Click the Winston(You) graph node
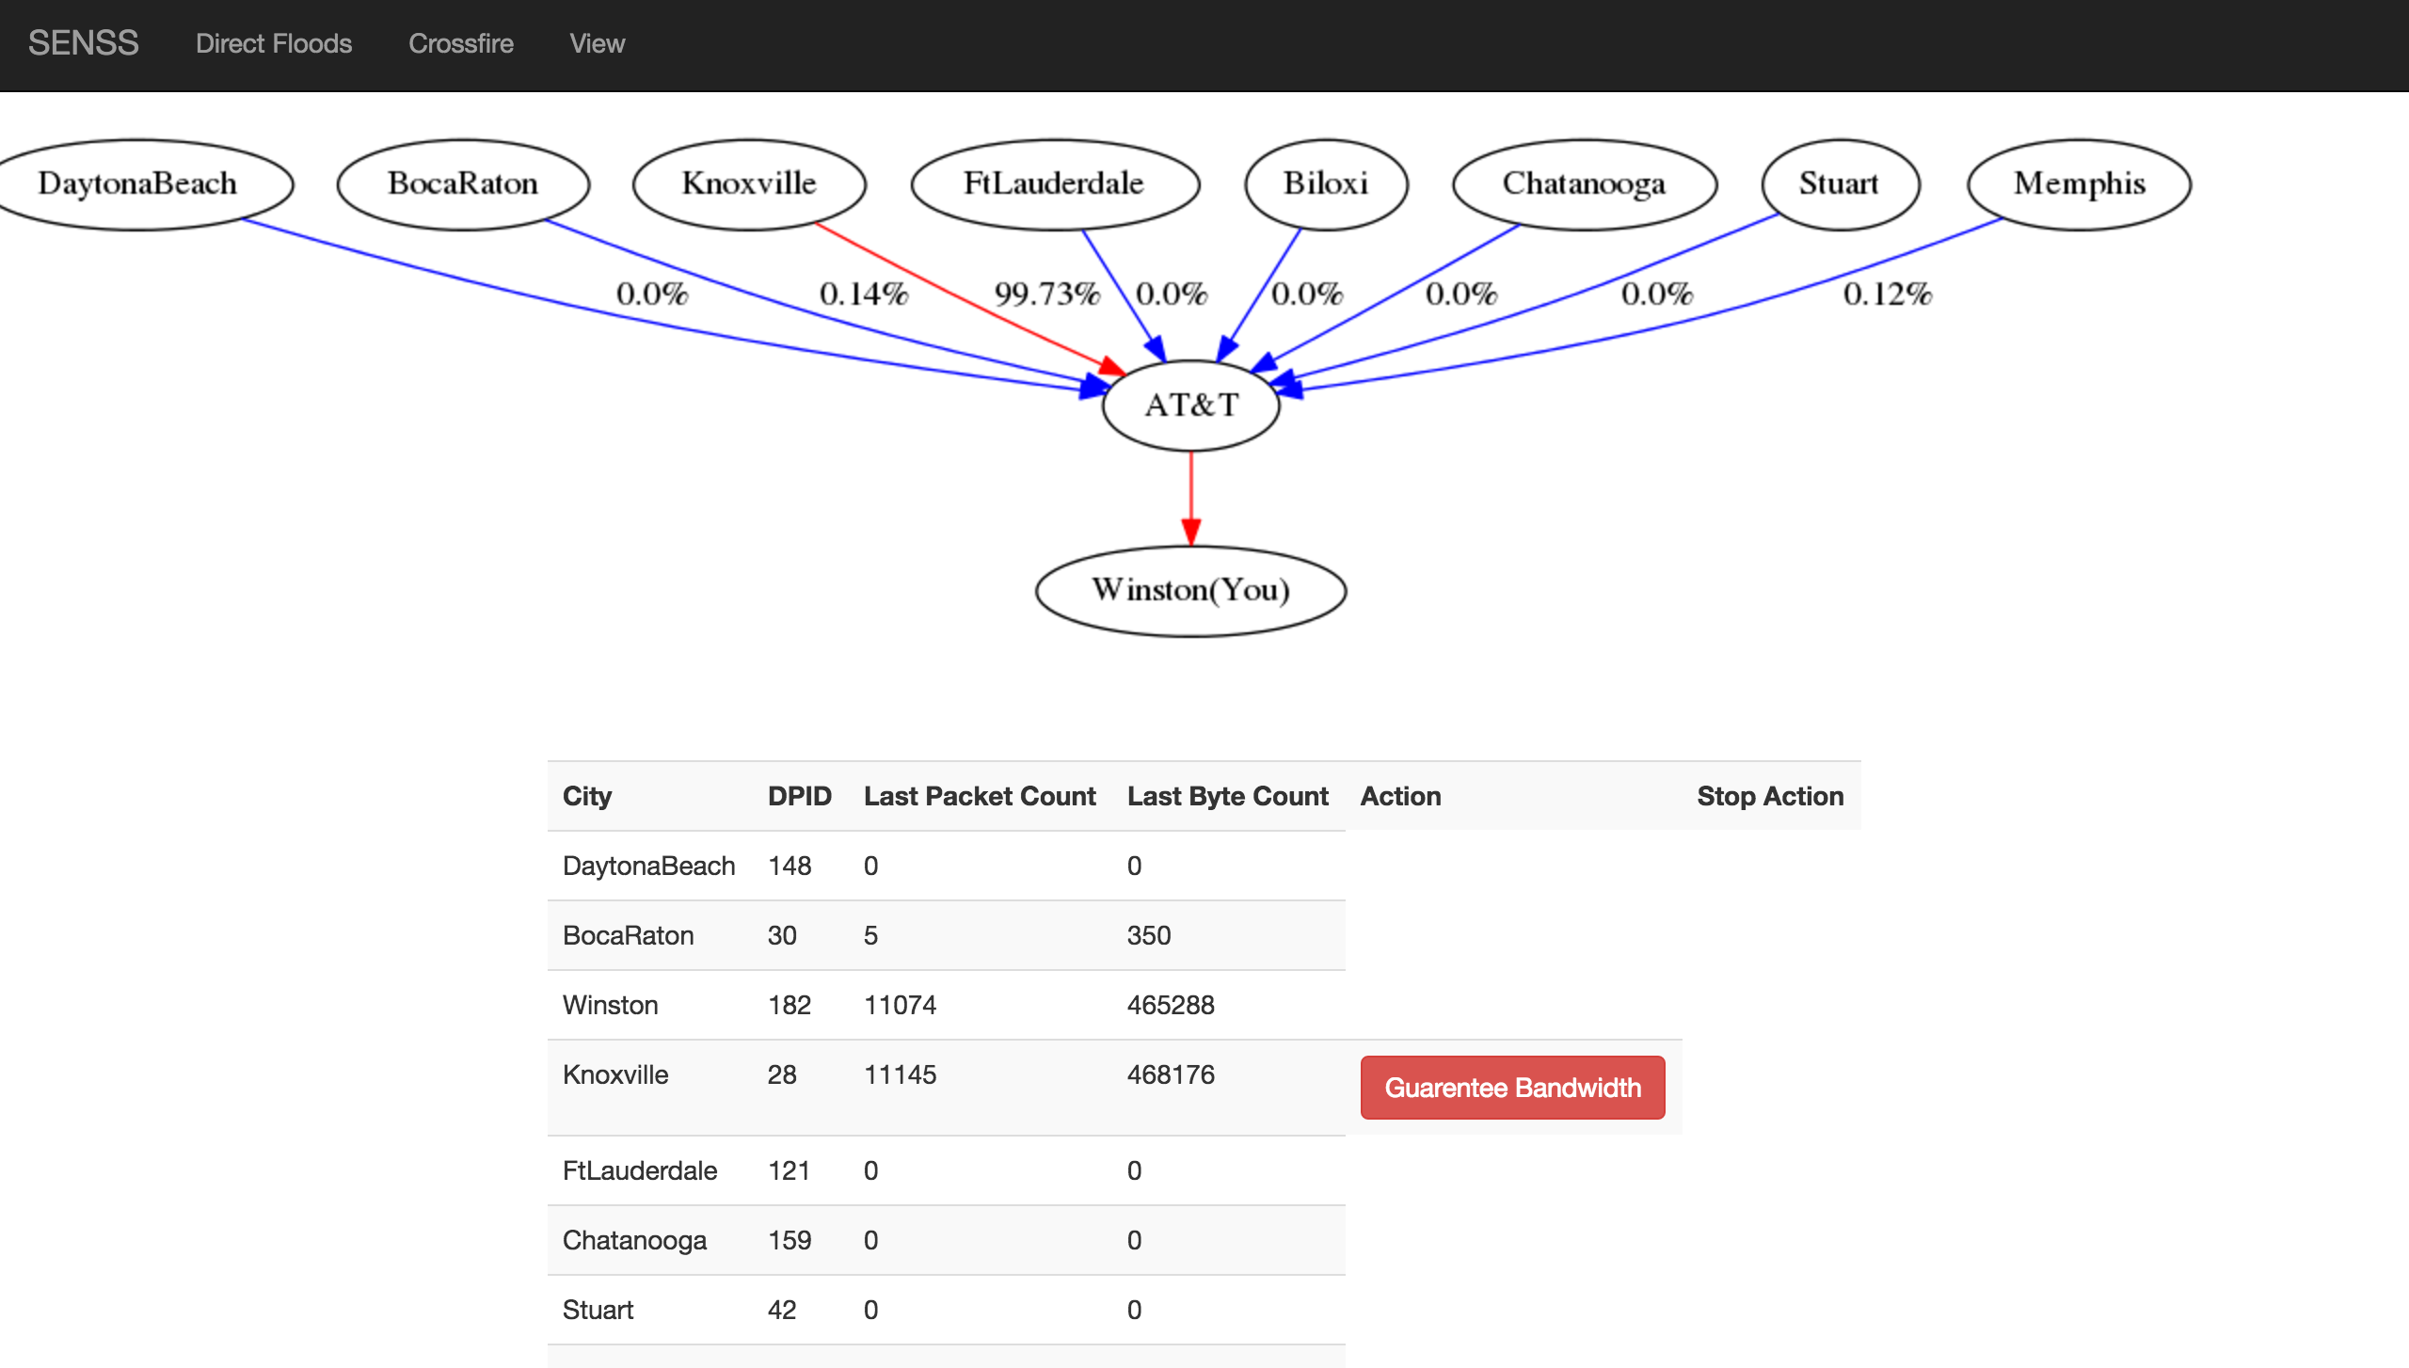The height and width of the screenshot is (1368, 2409). (x=1190, y=591)
